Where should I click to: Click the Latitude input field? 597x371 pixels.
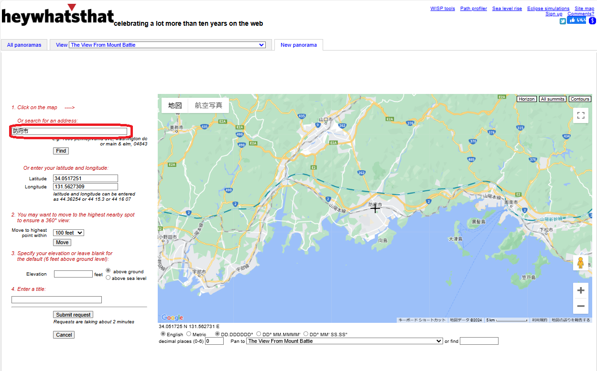click(x=86, y=178)
